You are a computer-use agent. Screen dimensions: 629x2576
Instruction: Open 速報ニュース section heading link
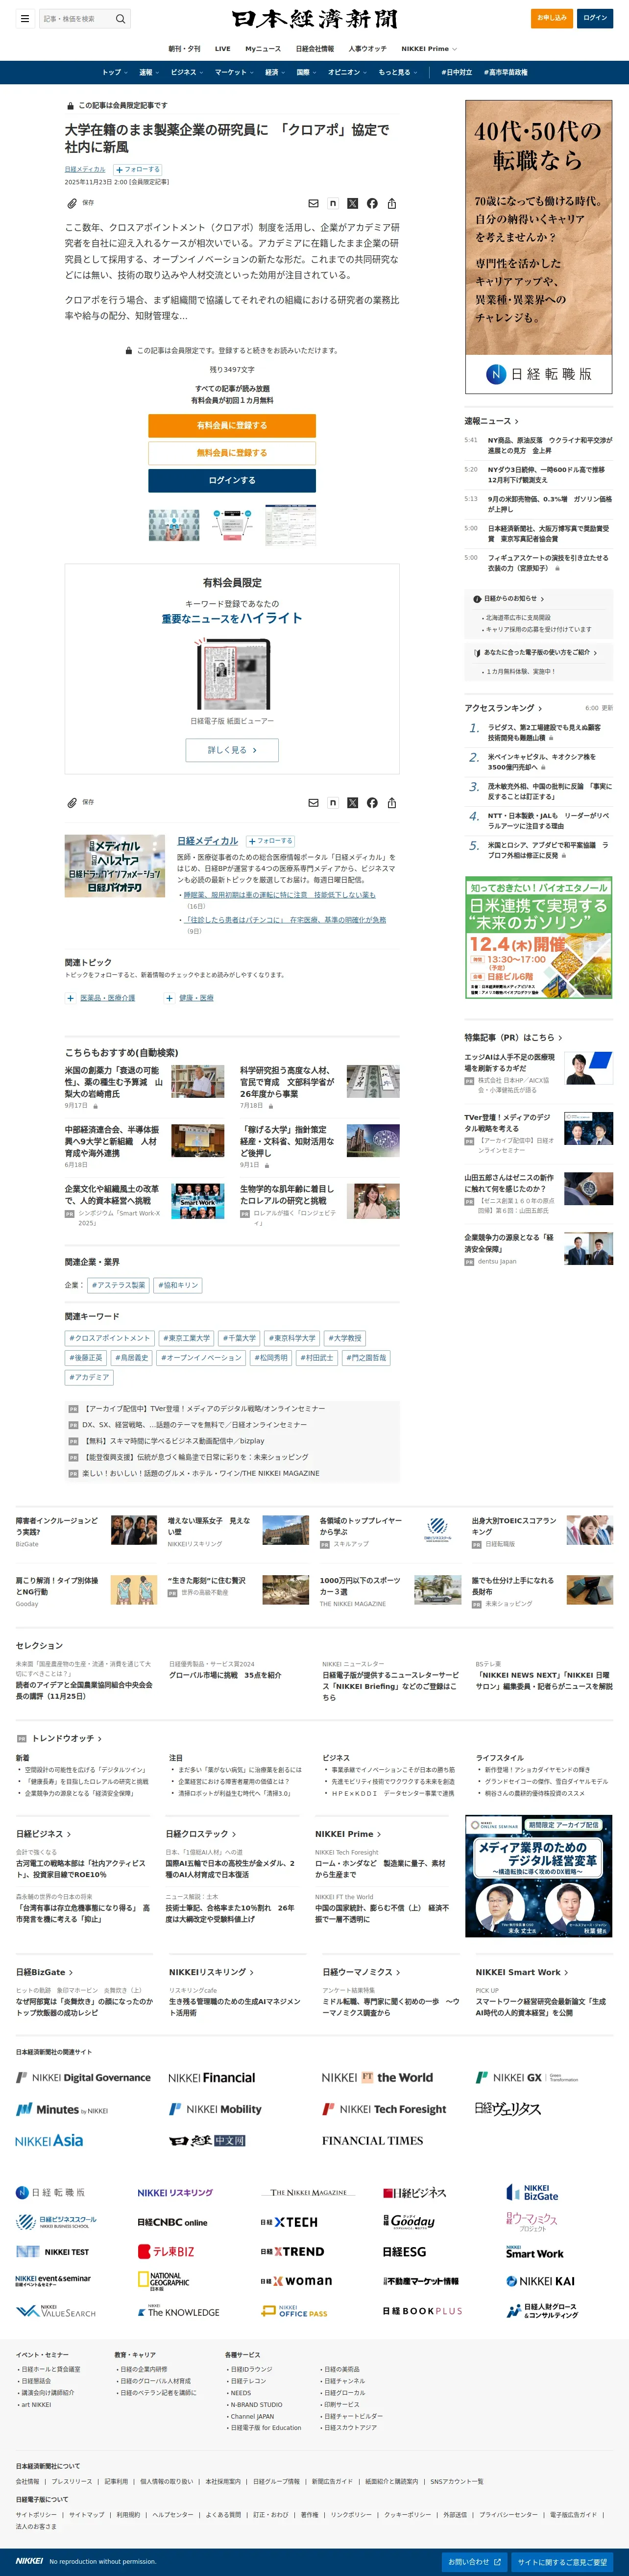[x=491, y=421]
